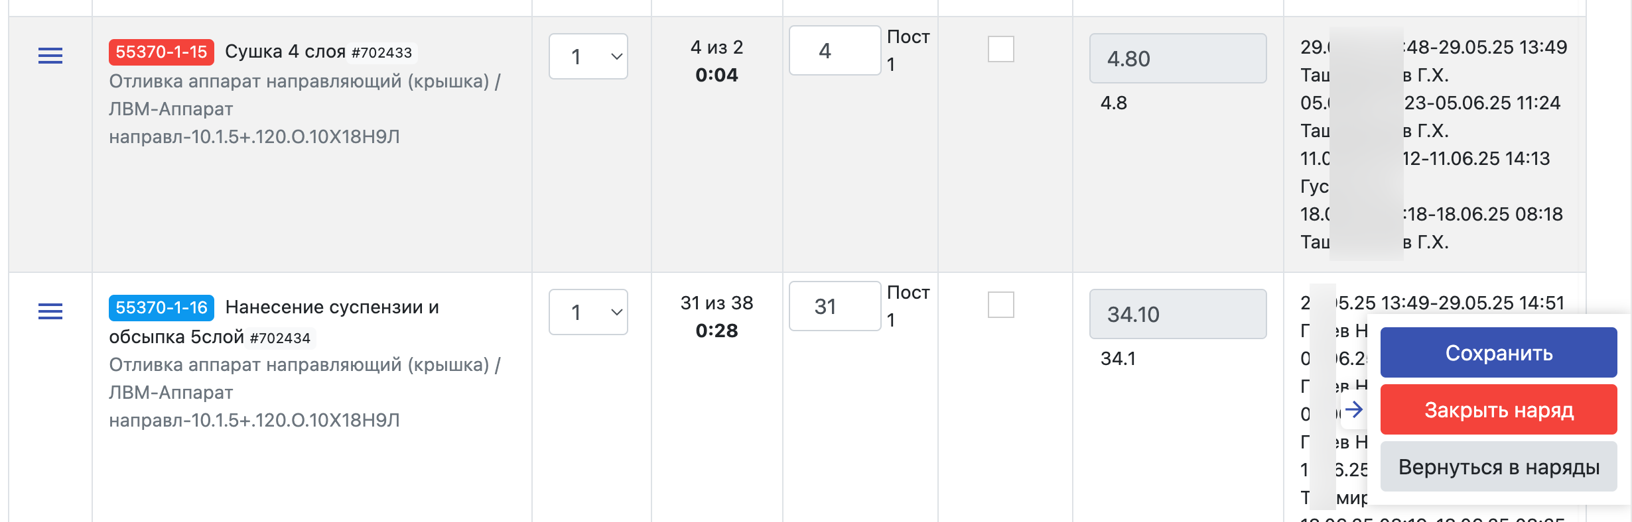
Task: Click the blue arrow icon beside Закрыть наряд
Action: click(x=1354, y=410)
